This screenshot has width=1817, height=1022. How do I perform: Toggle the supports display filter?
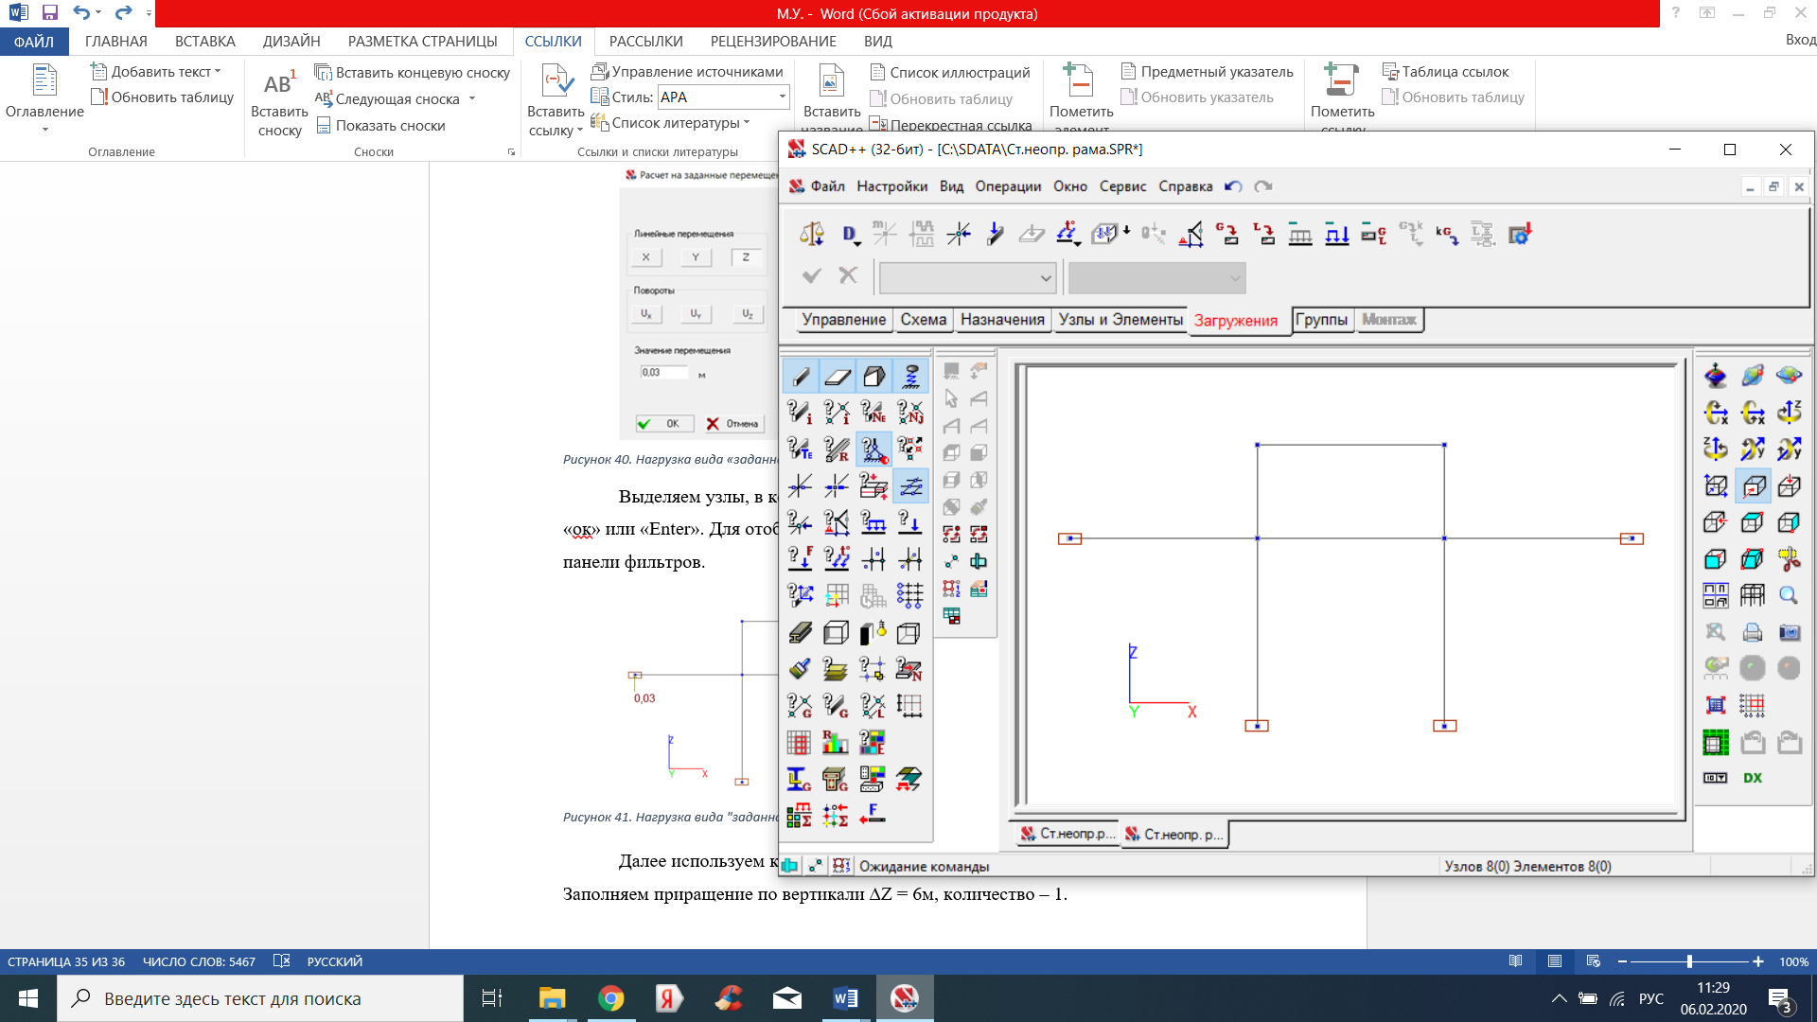[873, 449]
